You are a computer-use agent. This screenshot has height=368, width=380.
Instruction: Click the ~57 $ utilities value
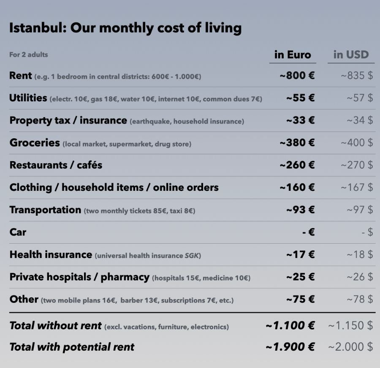360,98
